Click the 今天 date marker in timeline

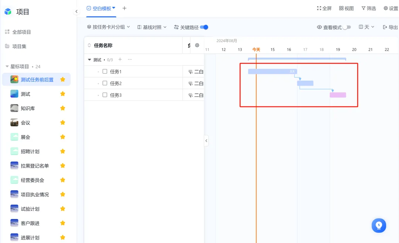(x=256, y=49)
